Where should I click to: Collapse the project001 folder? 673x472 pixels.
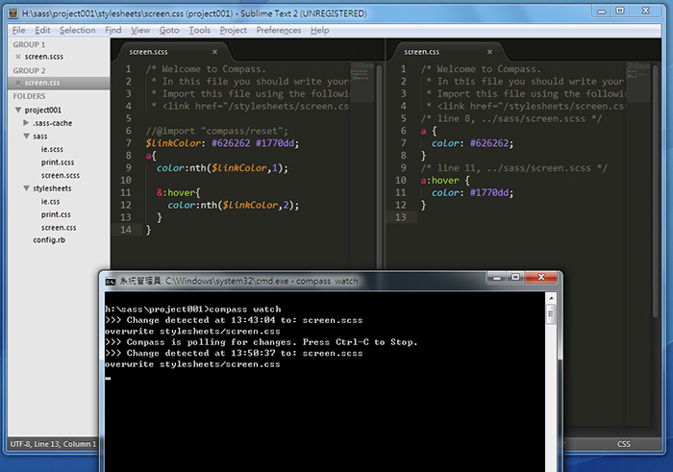18,110
